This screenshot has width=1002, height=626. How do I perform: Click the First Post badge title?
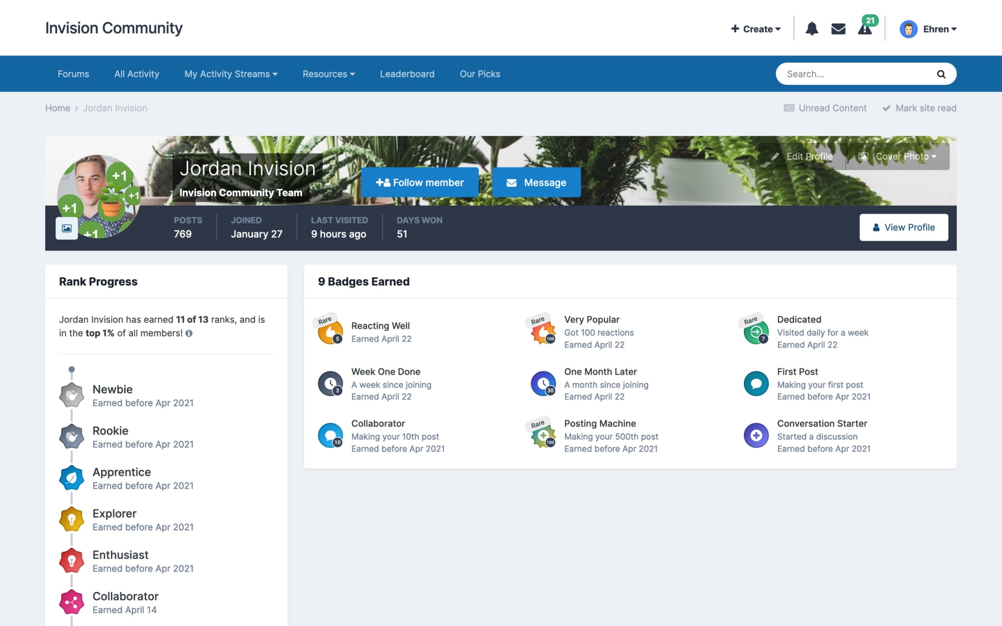[797, 372]
